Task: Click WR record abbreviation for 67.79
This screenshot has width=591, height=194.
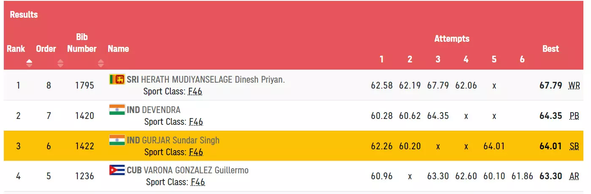Action: coord(574,86)
